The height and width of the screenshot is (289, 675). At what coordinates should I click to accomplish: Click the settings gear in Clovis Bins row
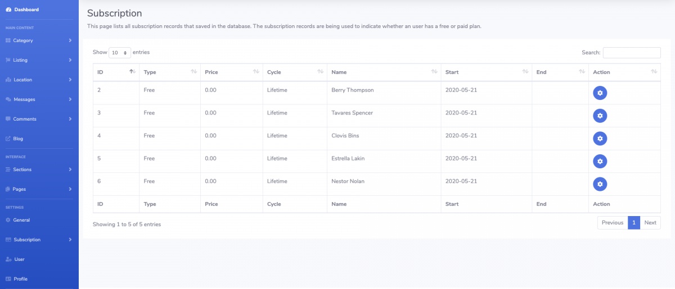pyautogui.click(x=600, y=139)
